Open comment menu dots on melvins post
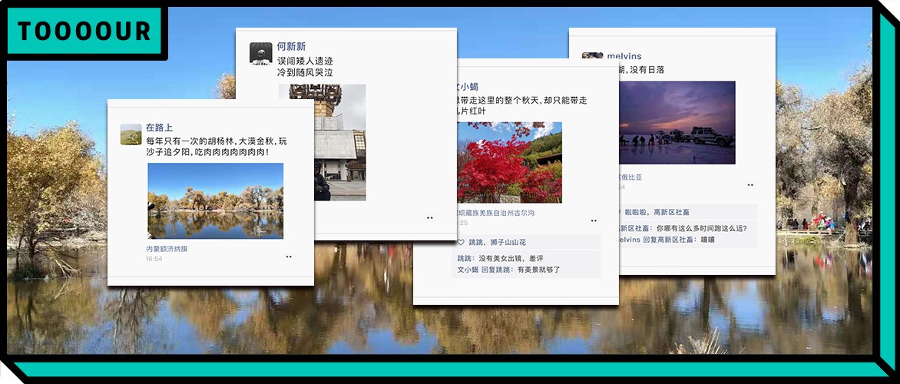 tap(750, 185)
